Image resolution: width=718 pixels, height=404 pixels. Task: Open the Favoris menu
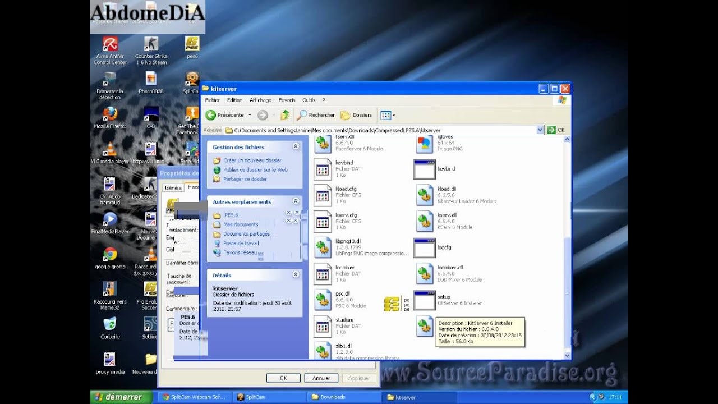coord(287,100)
